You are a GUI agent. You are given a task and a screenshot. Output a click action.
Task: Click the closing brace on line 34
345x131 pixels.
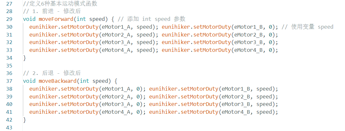pos(25,58)
